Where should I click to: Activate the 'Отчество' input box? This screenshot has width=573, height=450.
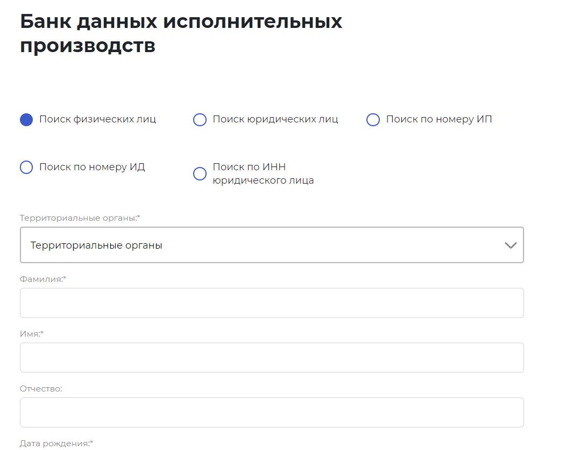pyautogui.click(x=272, y=412)
